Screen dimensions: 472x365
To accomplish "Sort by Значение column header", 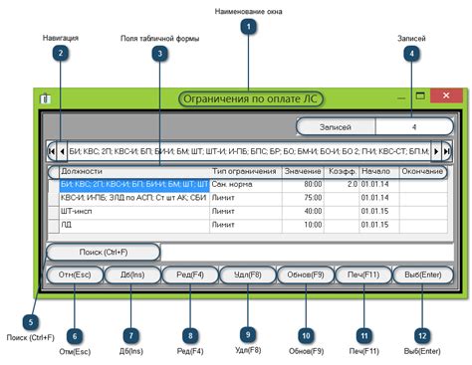I will pyautogui.click(x=303, y=171).
